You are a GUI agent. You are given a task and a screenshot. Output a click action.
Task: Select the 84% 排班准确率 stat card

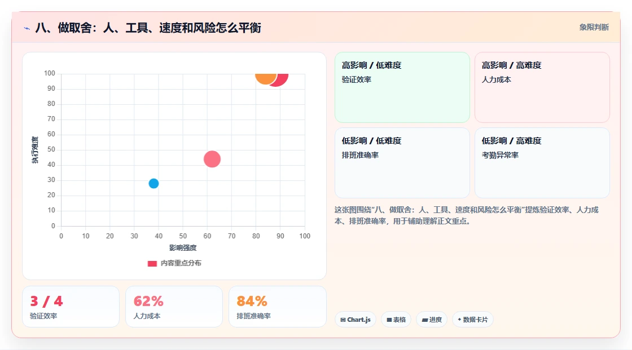277,307
